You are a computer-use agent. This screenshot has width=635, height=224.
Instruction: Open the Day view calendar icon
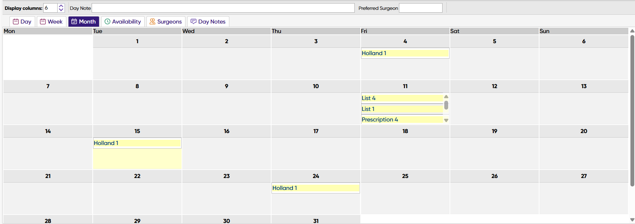[x=16, y=21]
